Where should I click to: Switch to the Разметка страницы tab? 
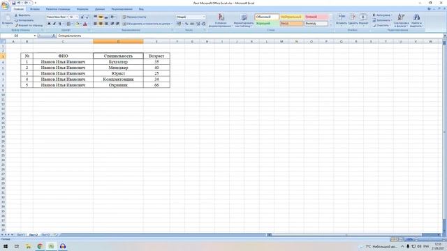[x=58, y=9]
